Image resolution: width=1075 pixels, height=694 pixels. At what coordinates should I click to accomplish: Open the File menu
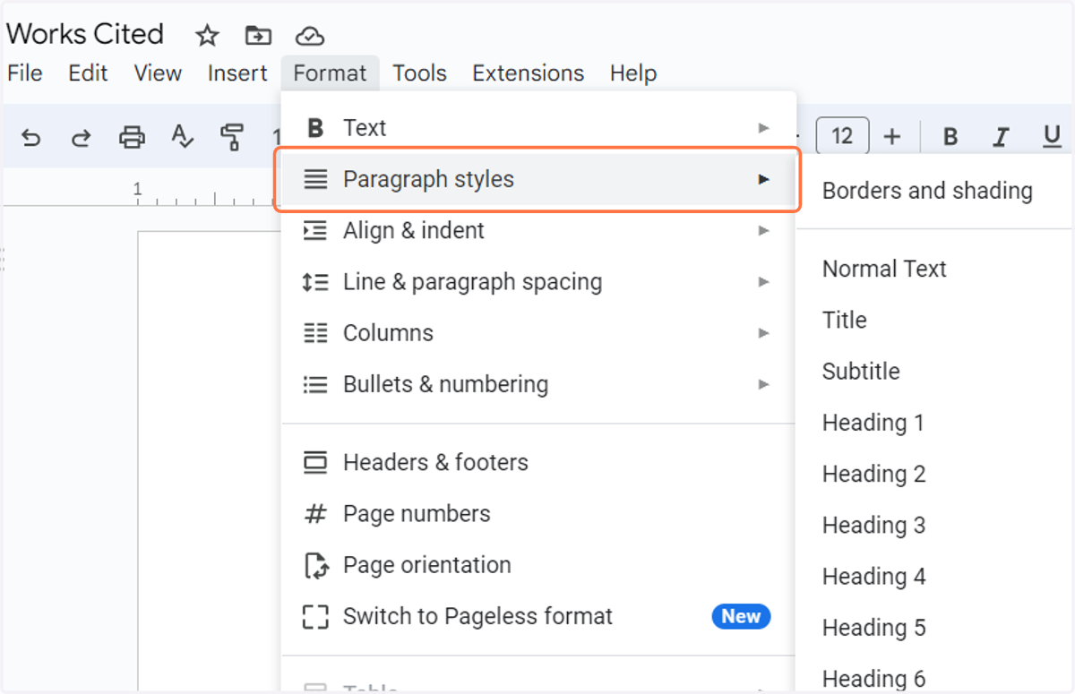pos(25,73)
